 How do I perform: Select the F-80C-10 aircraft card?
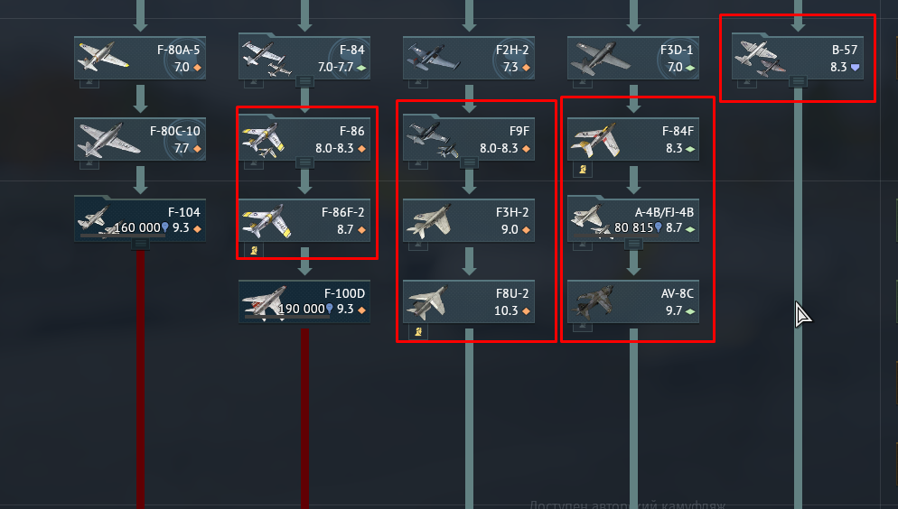click(x=140, y=139)
